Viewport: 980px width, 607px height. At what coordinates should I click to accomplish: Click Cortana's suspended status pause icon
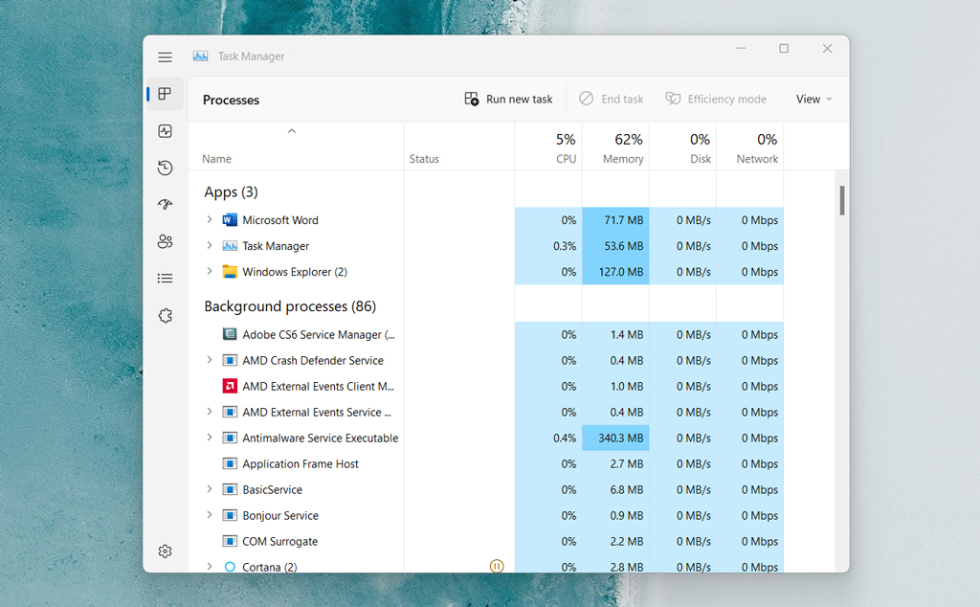pyautogui.click(x=497, y=566)
